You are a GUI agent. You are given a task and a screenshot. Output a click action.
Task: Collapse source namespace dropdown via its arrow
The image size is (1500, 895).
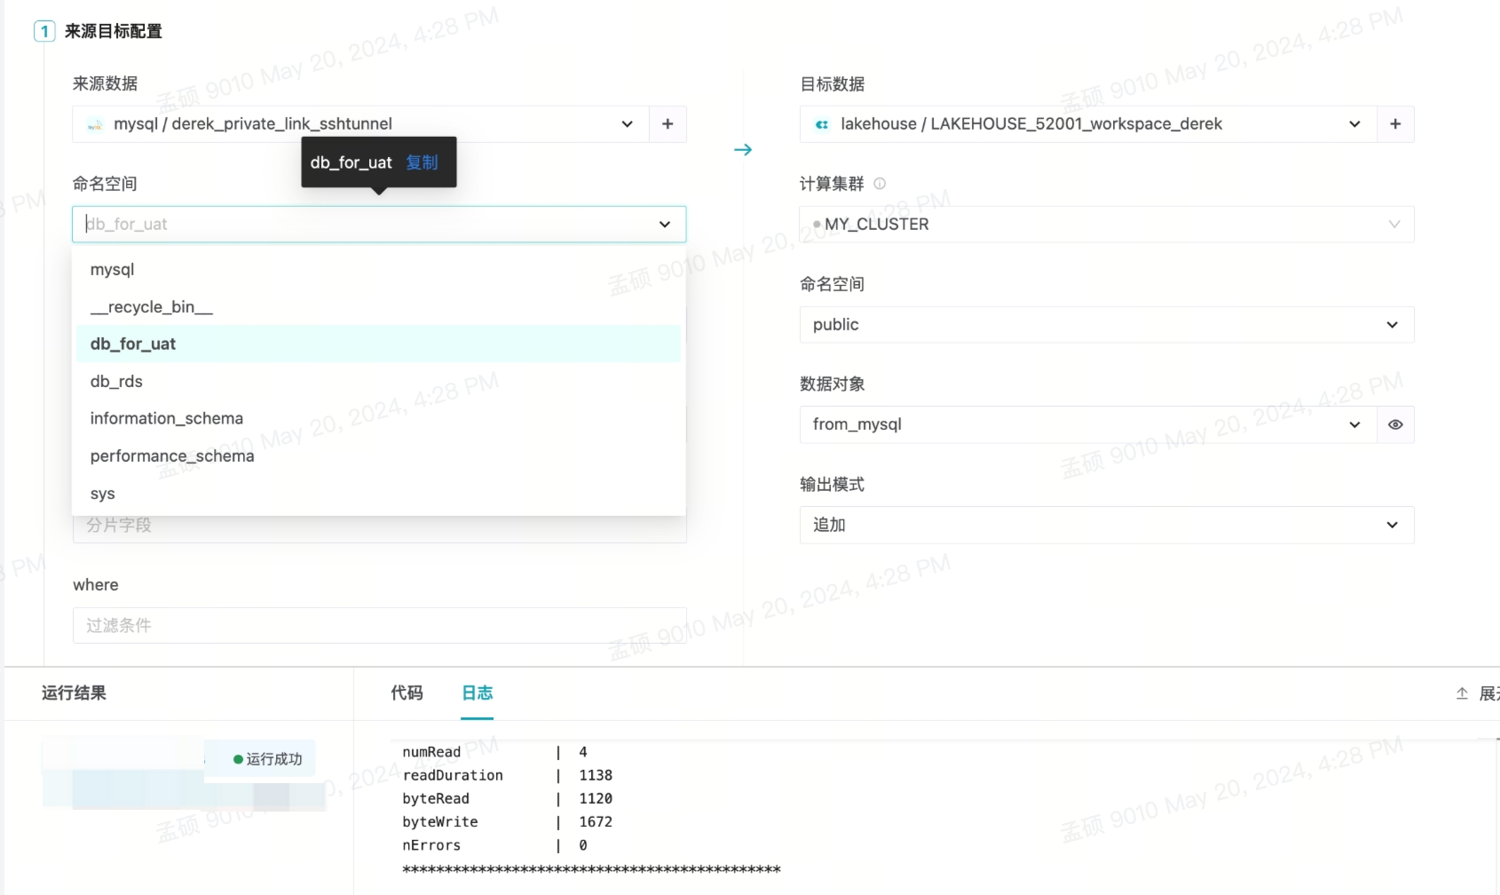click(x=664, y=225)
